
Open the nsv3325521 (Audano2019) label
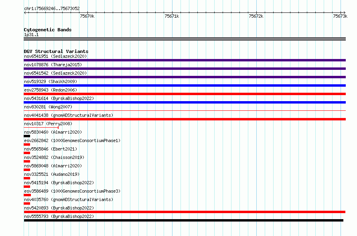tap(52, 174)
